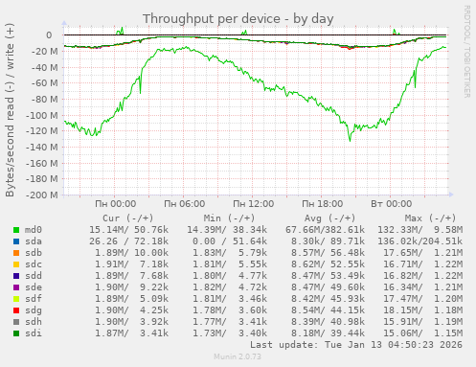This screenshot has width=476, height=367.
Task: Click the sdg legend label
Action: point(34,310)
